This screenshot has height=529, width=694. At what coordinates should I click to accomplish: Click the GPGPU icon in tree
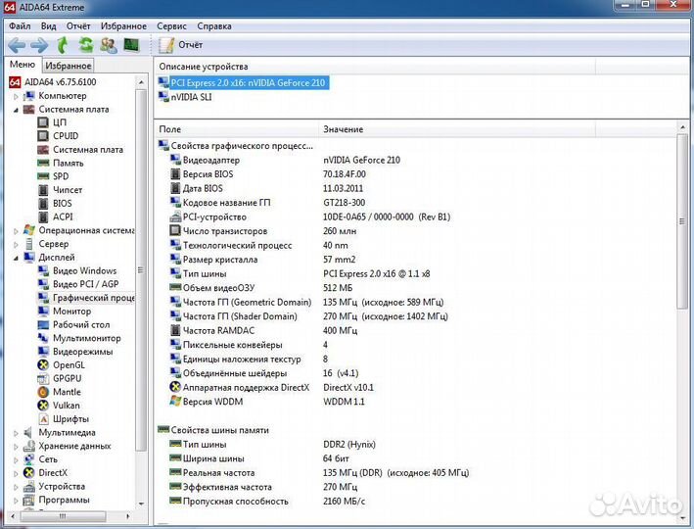[43, 379]
